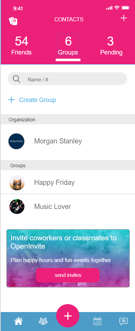Click the Morgan Stanley logo thumbnail
Screen dimensions: 135x331
(17, 141)
